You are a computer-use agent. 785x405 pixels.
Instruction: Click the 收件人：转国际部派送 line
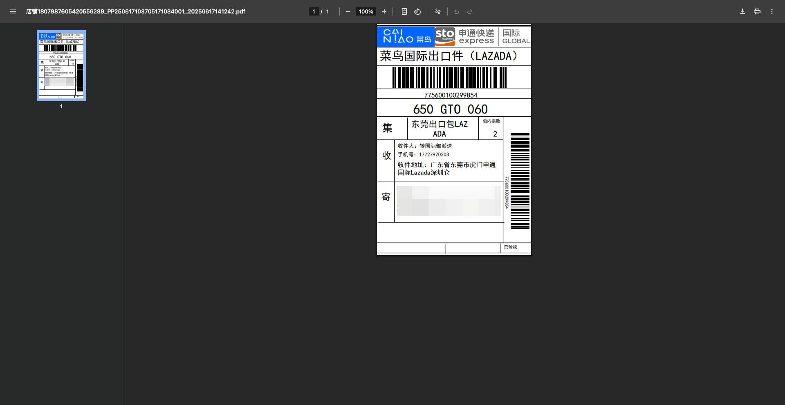[x=425, y=146]
